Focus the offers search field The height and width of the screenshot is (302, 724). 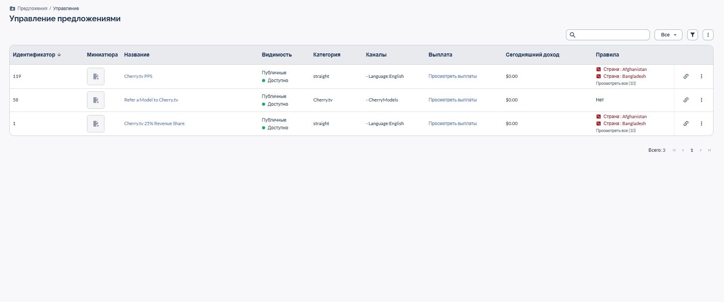click(x=608, y=35)
